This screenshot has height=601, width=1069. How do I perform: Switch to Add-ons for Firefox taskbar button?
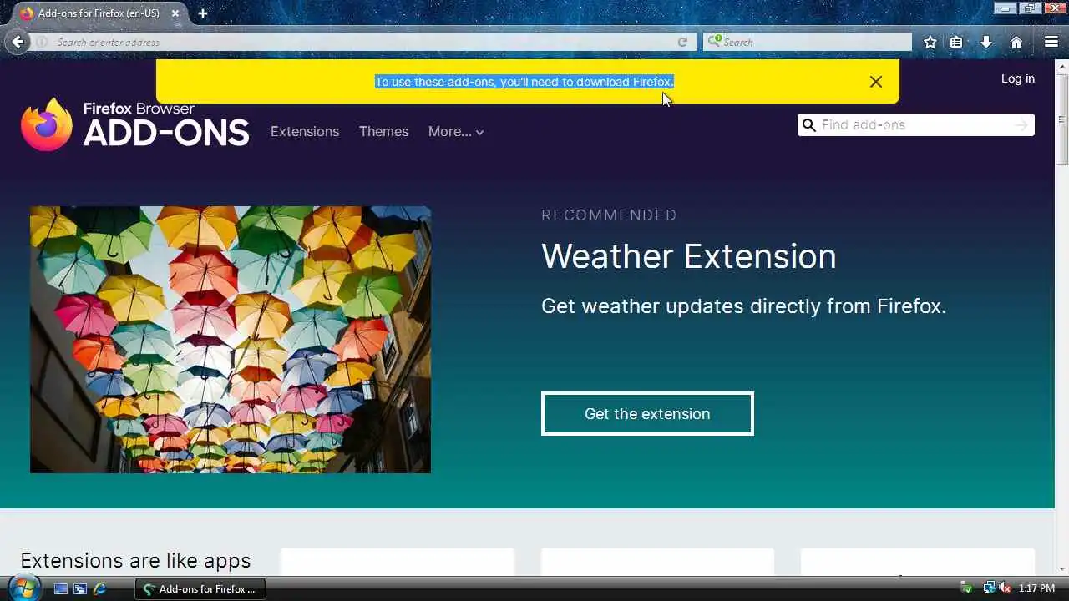[200, 588]
